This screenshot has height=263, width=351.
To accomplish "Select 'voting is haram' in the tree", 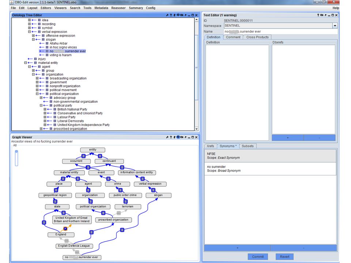I will point(60,55).
